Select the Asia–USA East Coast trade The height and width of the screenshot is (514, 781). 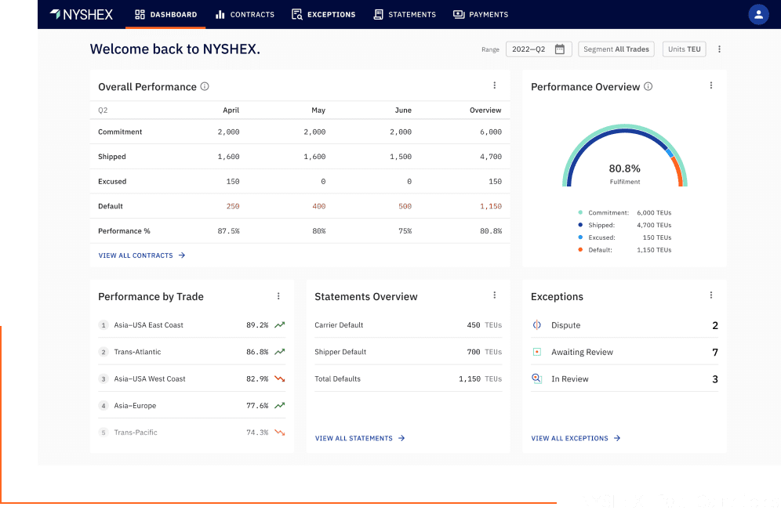point(192,325)
